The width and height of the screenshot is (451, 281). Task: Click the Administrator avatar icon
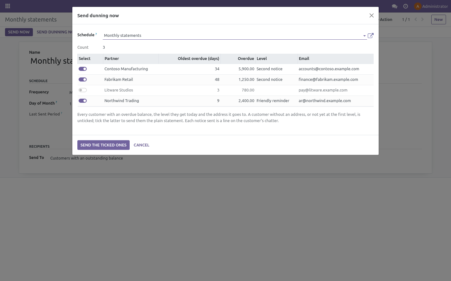[417, 6]
